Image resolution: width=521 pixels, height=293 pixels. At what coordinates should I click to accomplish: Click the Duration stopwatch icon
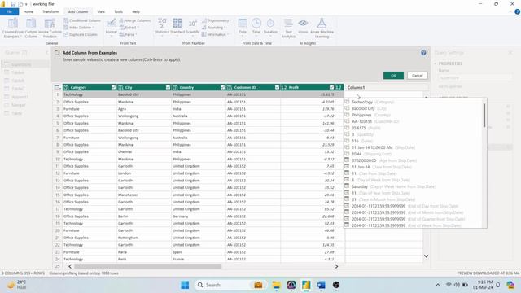point(270,24)
